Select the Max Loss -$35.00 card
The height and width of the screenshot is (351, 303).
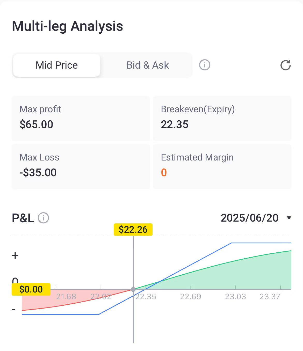tap(81, 166)
